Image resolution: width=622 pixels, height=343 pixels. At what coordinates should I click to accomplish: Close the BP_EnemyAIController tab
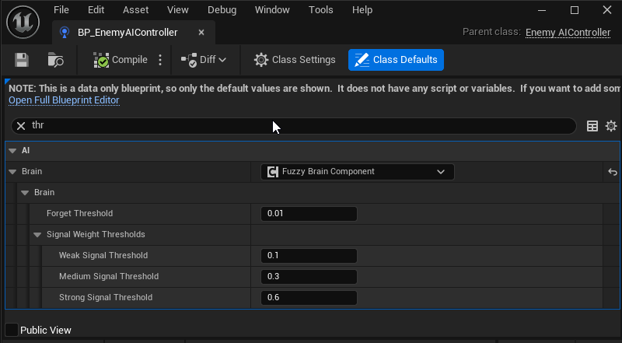point(201,33)
